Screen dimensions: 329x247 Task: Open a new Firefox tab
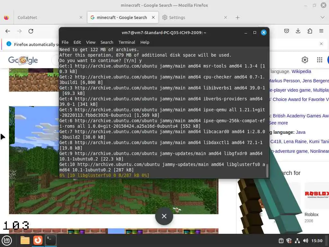point(237,18)
